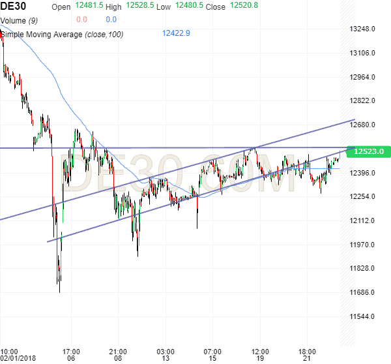The width and height of the screenshot is (391, 364).
Task: Click the Close value 12520.8
Action: pyautogui.click(x=242, y=7)
